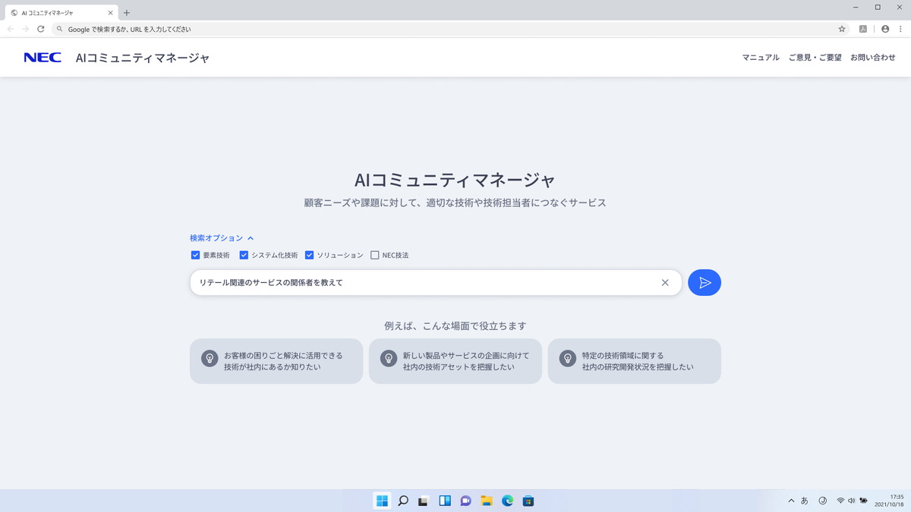Click inside the search input field
Image resolution: width=911 pixels, height=512 pixels.
click(x=418, y=282)
